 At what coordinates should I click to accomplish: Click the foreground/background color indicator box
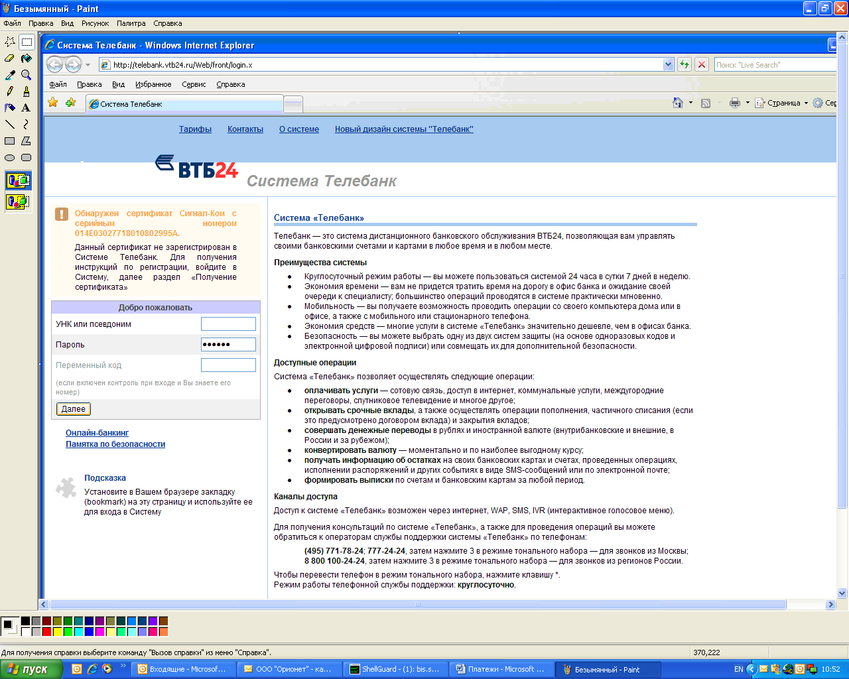coord(9,627)
